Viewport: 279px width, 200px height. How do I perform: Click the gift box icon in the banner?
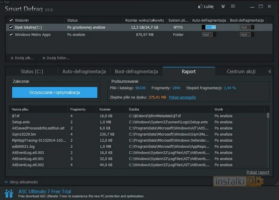pyautogui.click(x=9, y=193)
